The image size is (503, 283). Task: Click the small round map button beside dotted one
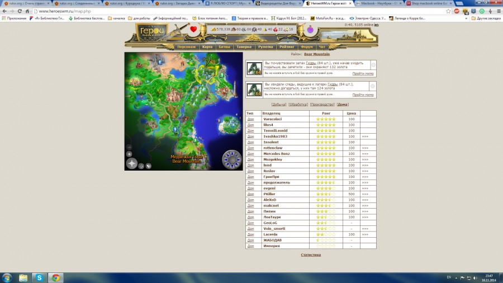(x=148, y=166)
